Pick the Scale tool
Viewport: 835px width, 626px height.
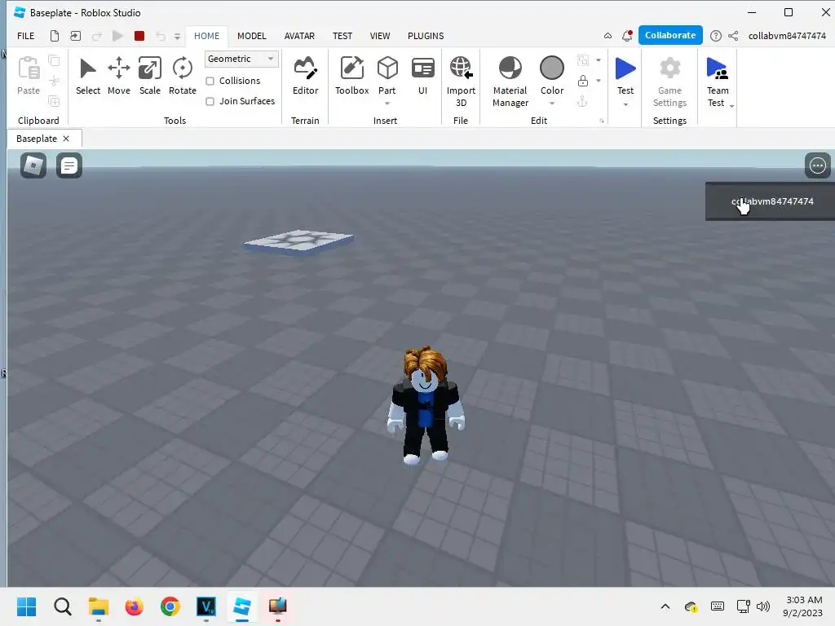(150, 77)
